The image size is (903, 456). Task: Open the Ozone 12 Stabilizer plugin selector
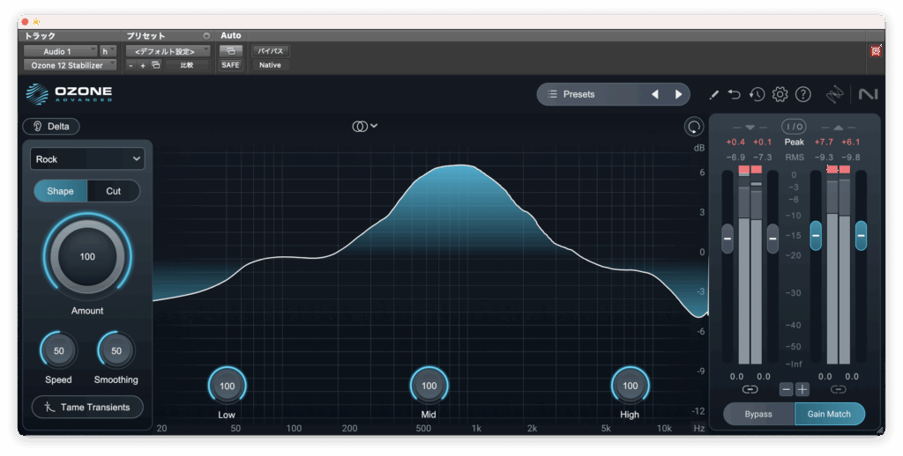pos(68,65)
